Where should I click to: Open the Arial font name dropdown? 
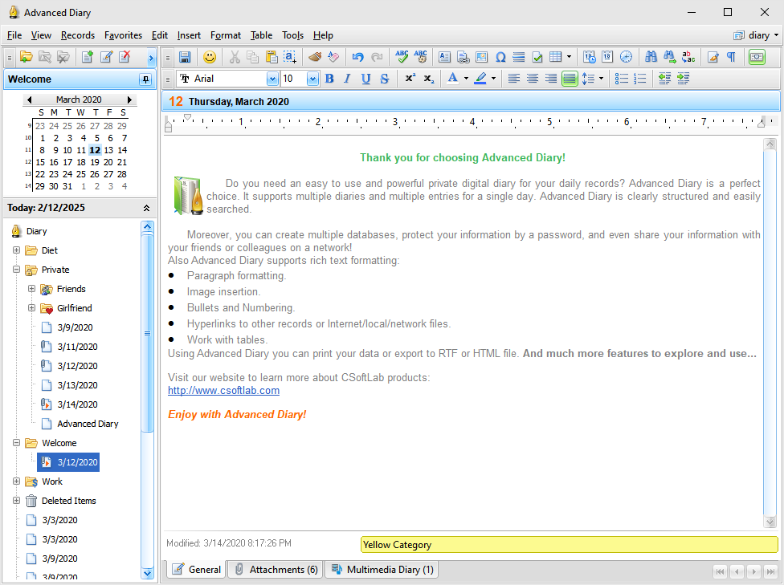pos(272,79)
